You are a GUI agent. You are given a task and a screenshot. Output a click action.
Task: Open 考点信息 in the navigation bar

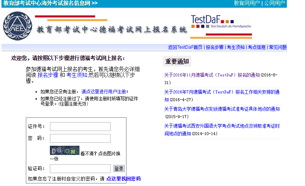coord(257,47)
